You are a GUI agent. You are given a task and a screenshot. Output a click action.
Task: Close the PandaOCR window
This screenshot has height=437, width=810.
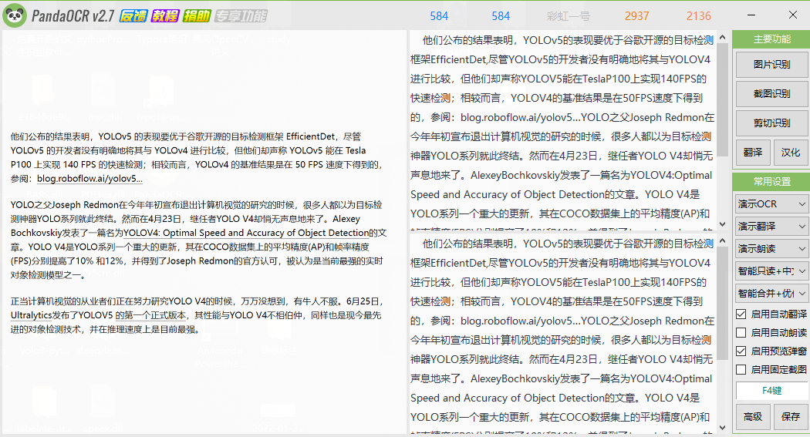pos(793,15)
